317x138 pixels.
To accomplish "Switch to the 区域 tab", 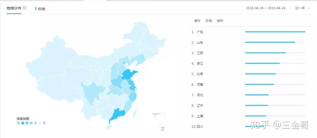I will pos(209,21).
